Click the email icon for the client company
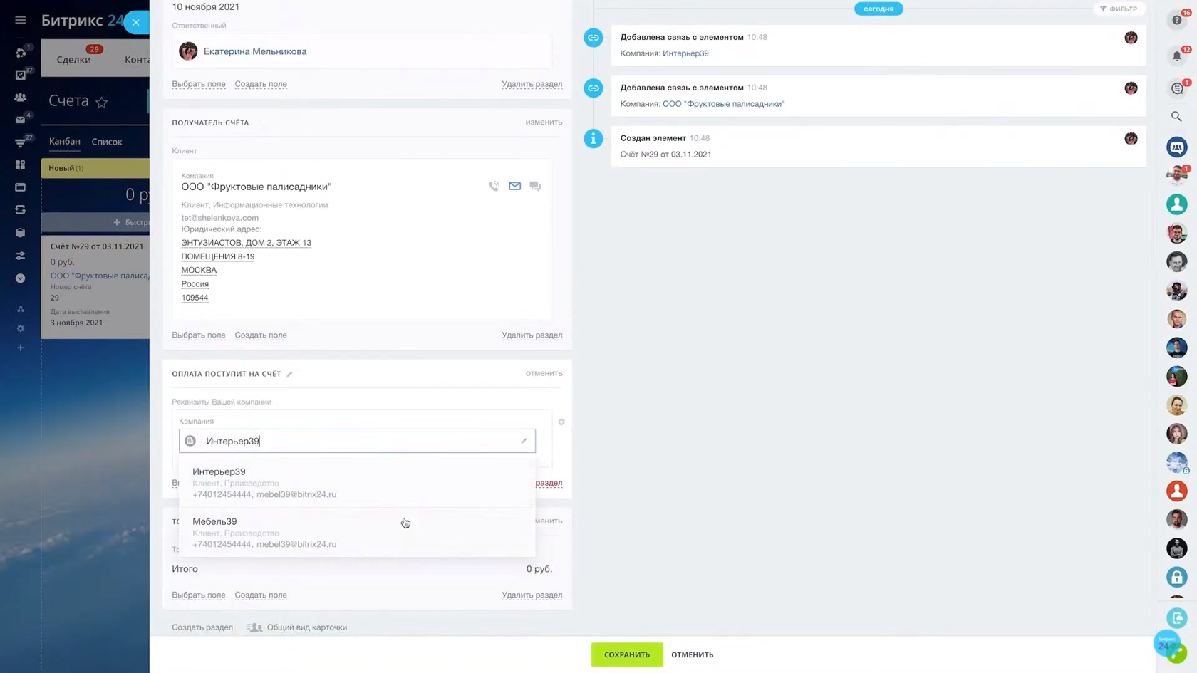The width and height of the screenshot is (1197, 673). click(514, 186)
